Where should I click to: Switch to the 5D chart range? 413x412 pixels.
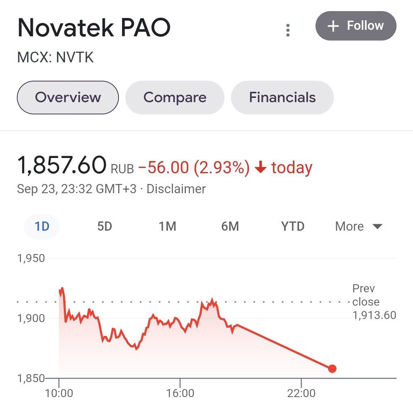click(104, 226)
